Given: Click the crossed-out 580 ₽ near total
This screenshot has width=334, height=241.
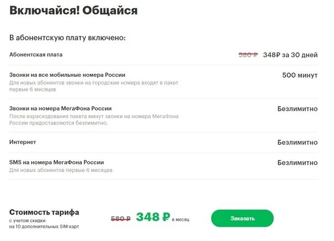Looking at the screenshot, I should (x=121, y=219).
